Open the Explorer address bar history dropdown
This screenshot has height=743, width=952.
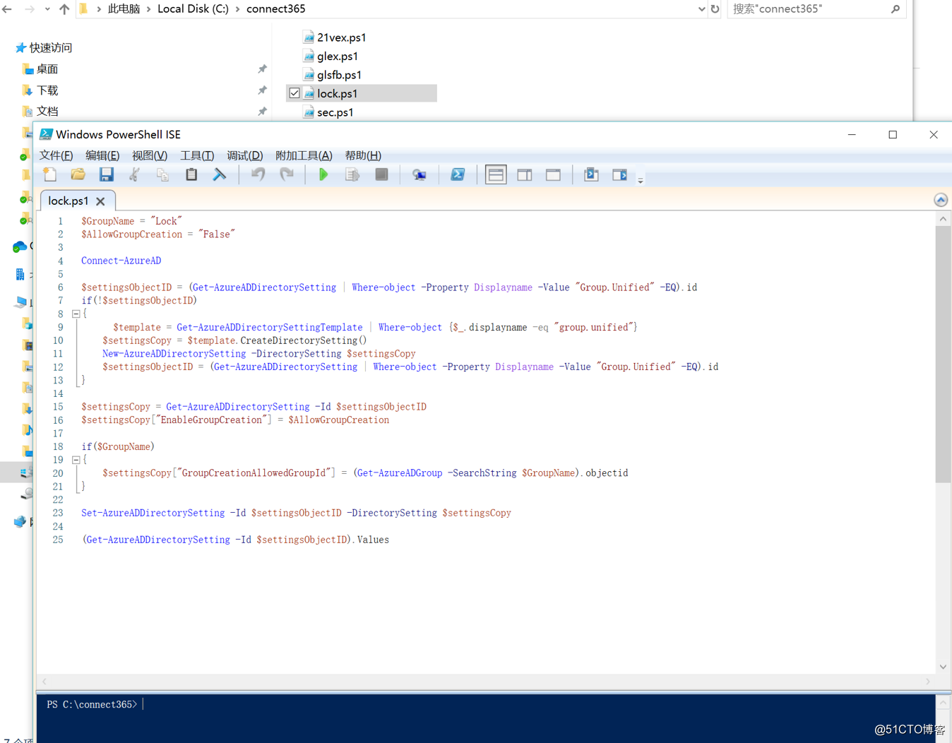[x=701, y=9]
